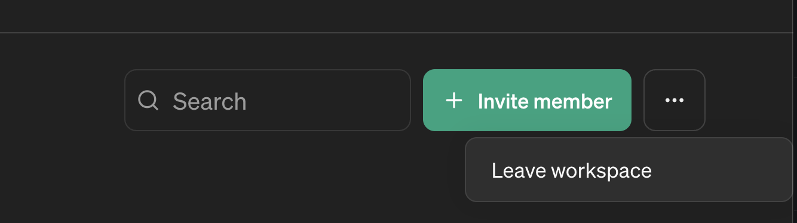
Task: Click the Invite member label text
Action: [x=545, y=101]
